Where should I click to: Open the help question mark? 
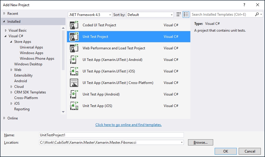point(244,5)
